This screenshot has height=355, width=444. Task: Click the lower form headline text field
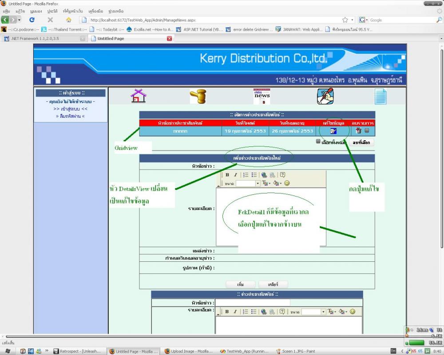253,303
